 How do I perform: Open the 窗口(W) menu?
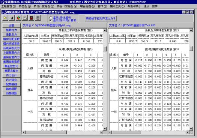[x=102, y=6]
